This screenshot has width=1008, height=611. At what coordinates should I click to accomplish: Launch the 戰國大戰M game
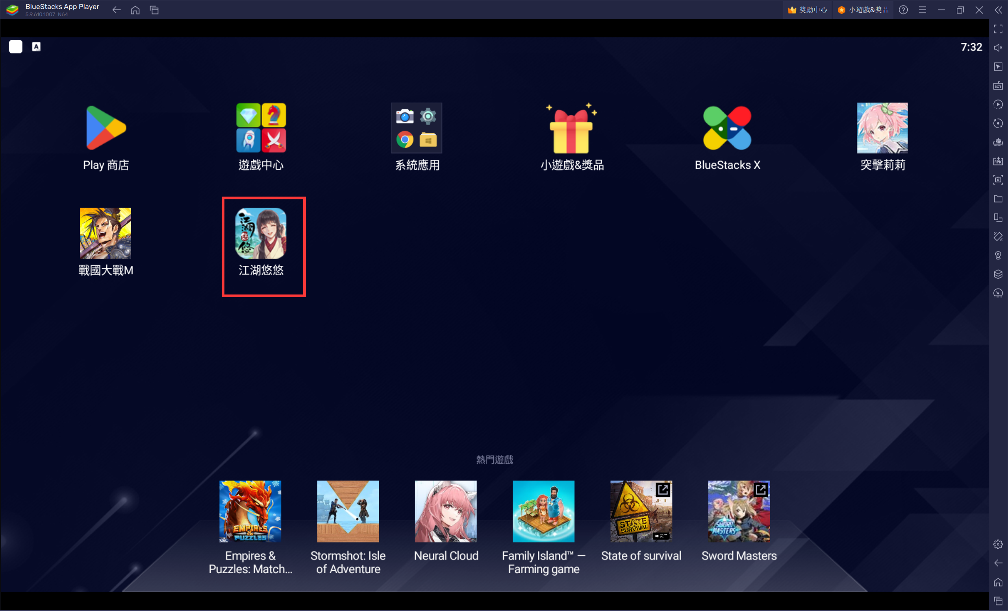(106, 233)
